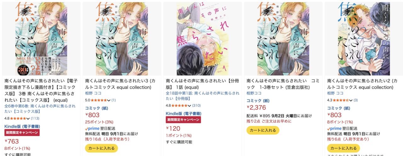Open the (310) reviews link

pos(196,106)
